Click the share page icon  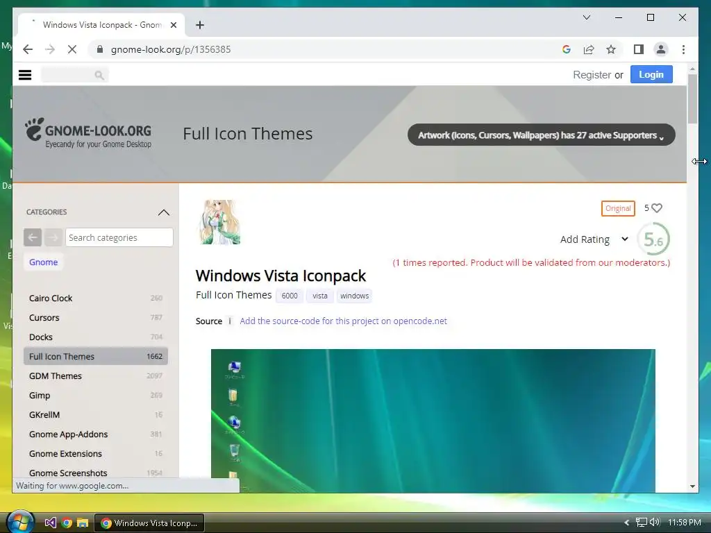tap(589, 49)
